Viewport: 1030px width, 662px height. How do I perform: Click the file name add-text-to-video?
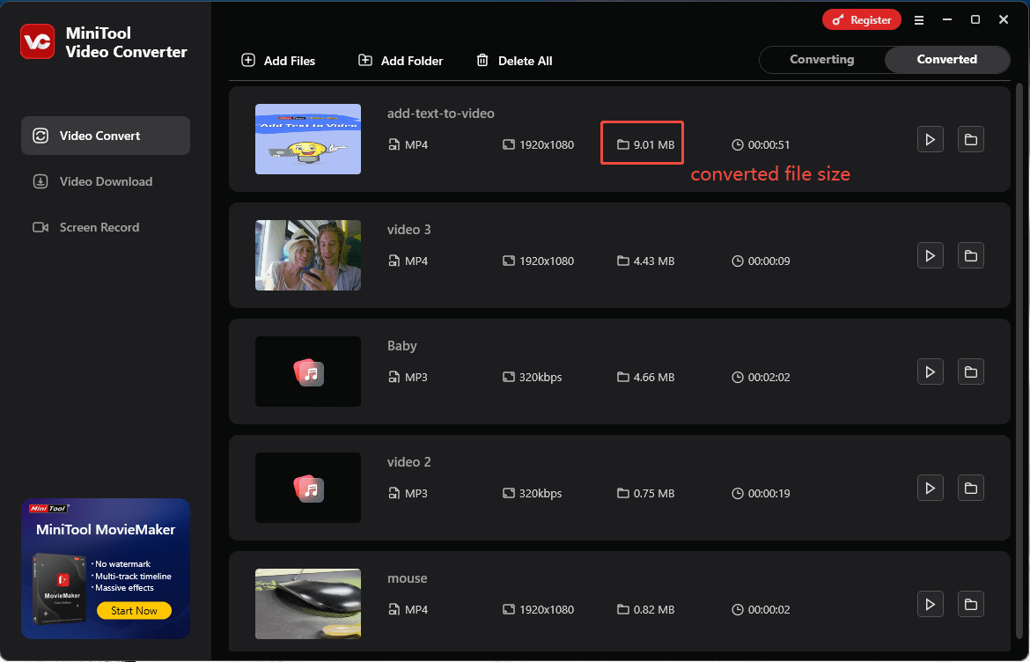click(x=441, y=114)
